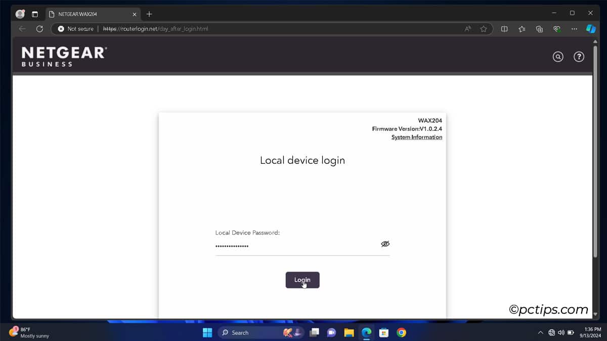Click the address bar URL
Viewport: 607px width, 341px height.
click(x=156, y=29)
